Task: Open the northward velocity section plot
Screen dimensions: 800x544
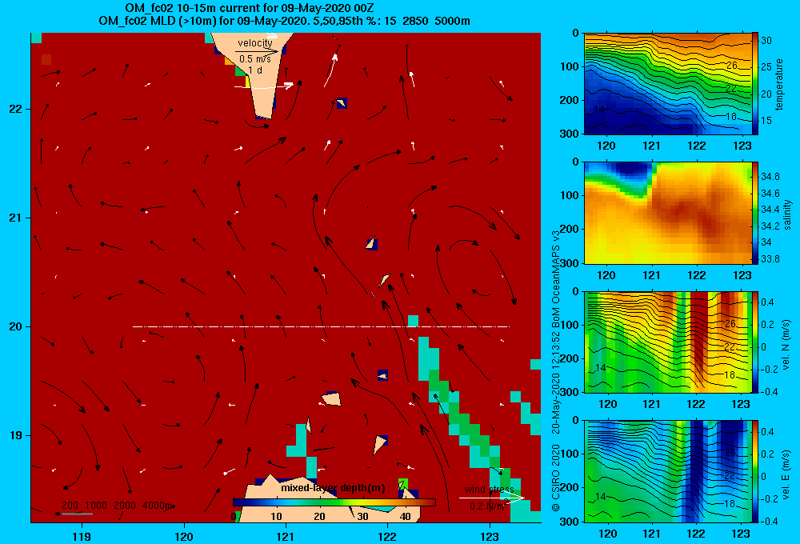Action: tap(668, 342)
